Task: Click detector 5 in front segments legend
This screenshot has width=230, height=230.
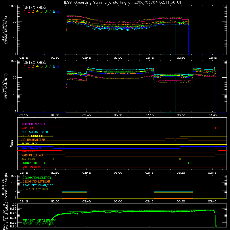Action: (41, 11)
